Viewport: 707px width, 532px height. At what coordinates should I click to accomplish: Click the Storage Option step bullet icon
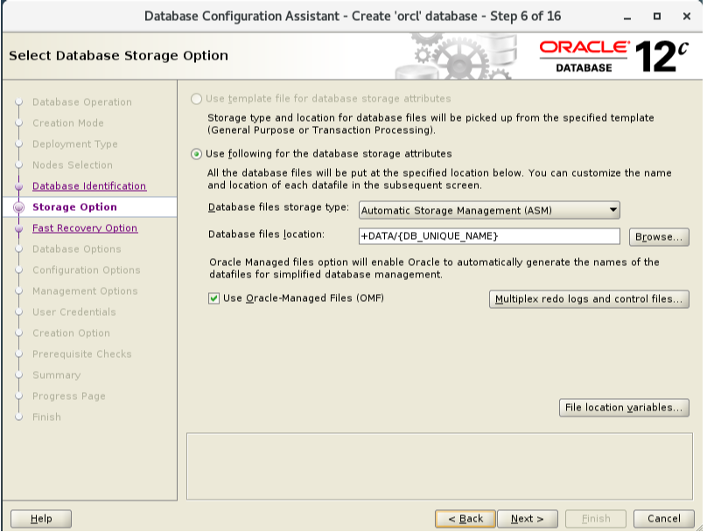pyautogui.click(x=19, y=207)
